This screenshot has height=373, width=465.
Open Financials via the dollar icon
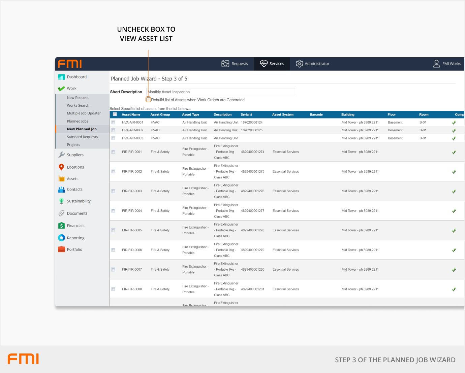point(61,226)
